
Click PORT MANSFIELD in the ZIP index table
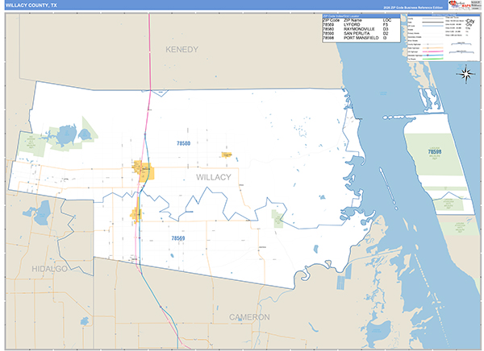(361, 38)
